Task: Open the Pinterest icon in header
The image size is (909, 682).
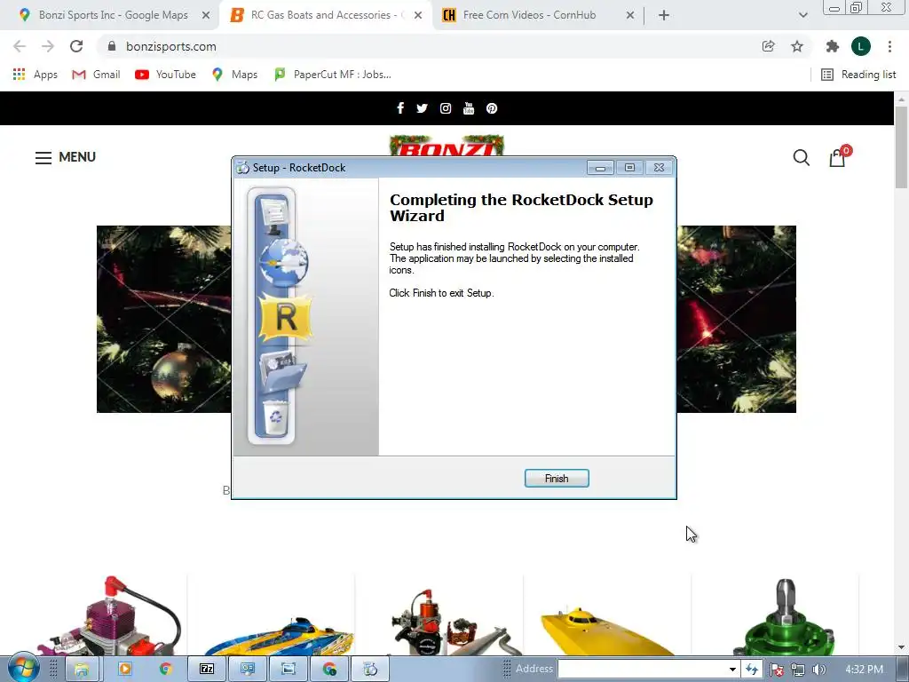Action: click(492, 108)
